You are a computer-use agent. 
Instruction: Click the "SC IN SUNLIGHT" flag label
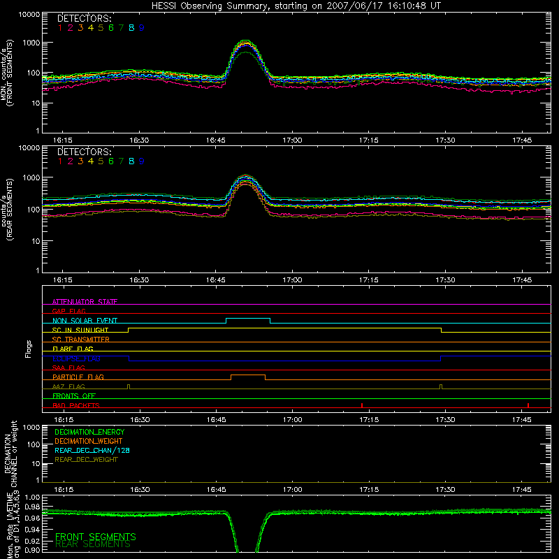coord(80,330)
